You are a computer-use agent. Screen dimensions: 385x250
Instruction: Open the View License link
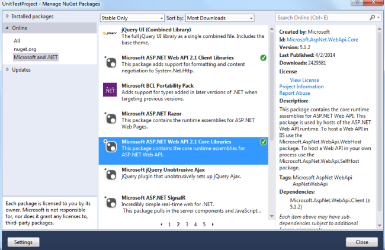[304, 80]
